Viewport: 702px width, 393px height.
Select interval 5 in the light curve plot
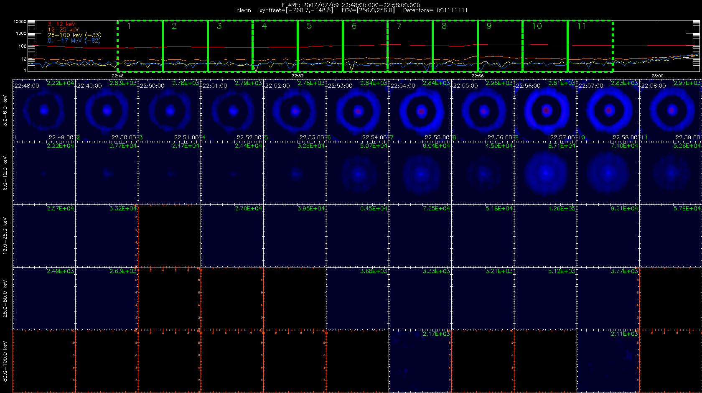(320, 46)
